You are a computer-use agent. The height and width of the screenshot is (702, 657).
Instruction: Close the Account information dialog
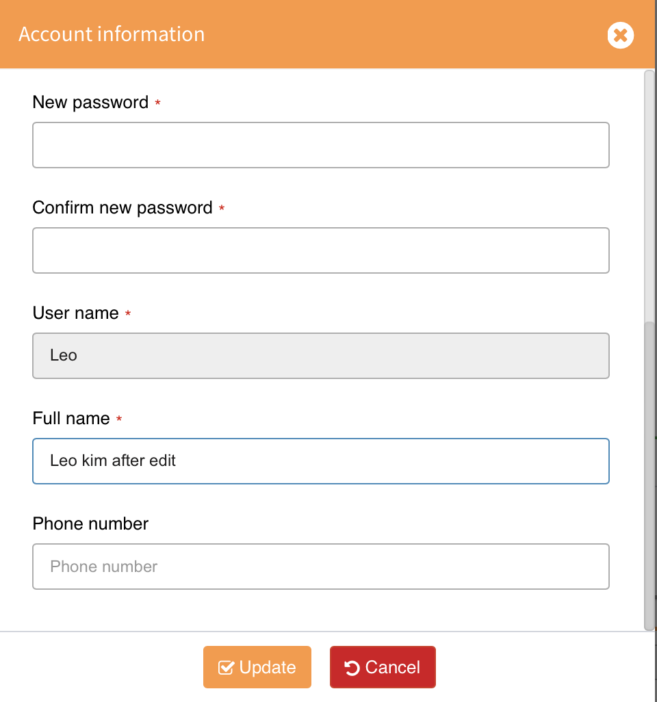[620, 35]
